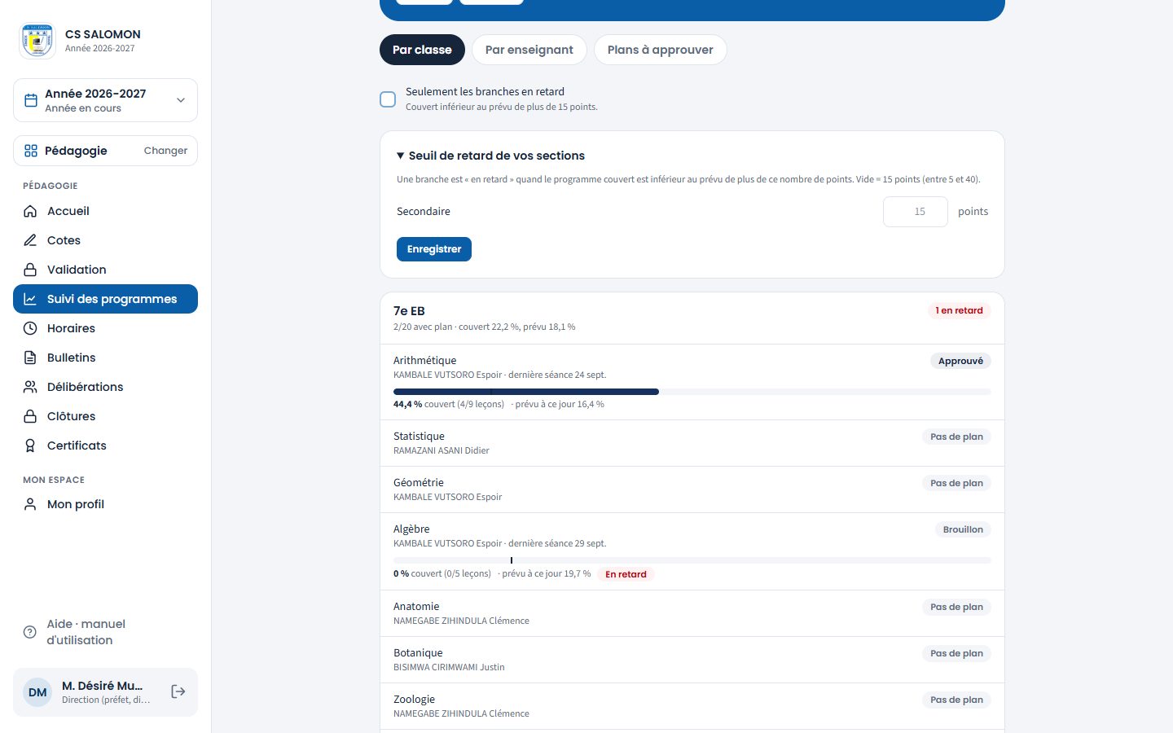
Task: Enable the late branches only checkbox
Action: click(388, 99)
